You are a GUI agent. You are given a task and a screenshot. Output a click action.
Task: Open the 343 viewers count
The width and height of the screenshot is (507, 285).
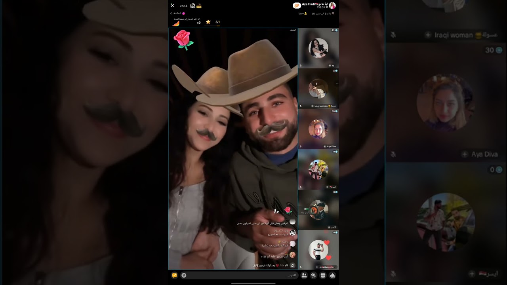click(x=183, y=6)
